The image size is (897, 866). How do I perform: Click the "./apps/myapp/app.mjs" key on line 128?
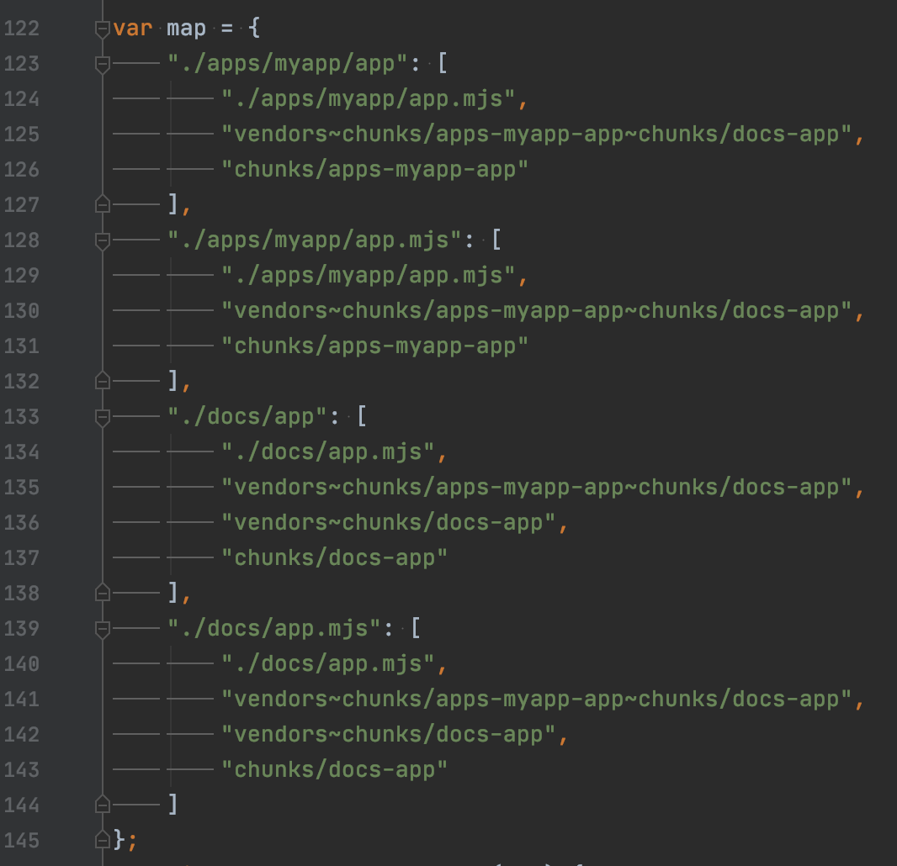tap(315, 240)
